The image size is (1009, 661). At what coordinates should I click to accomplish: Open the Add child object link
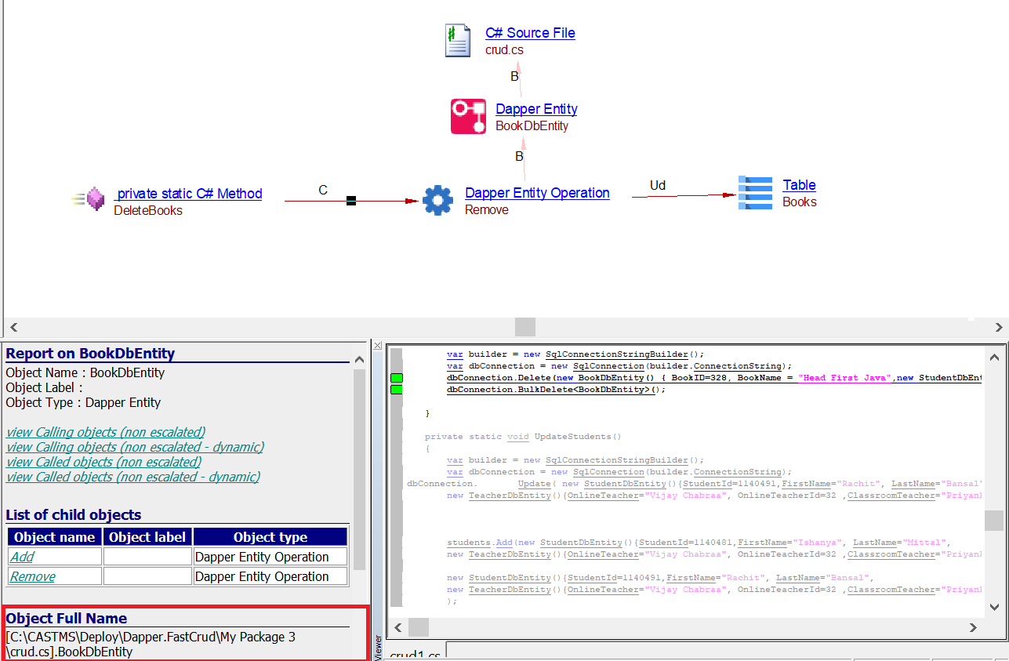click(22, 557)
